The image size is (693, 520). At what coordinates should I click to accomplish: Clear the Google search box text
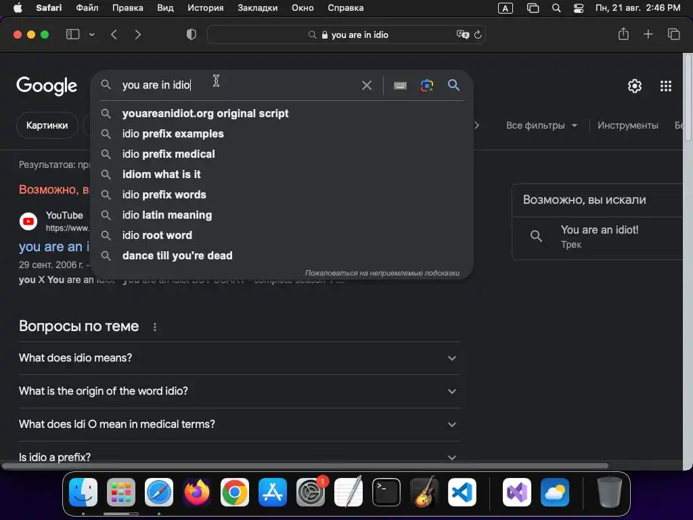(366, 85)
